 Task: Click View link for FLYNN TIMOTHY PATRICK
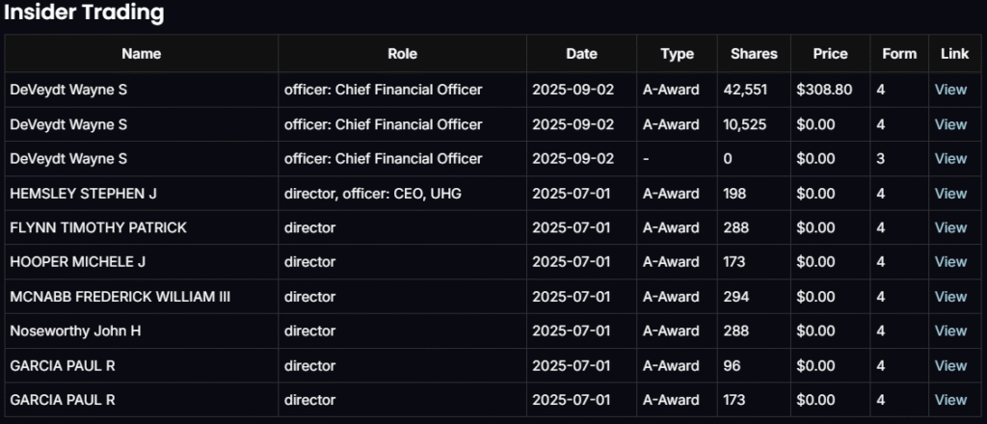coord(950,227)
